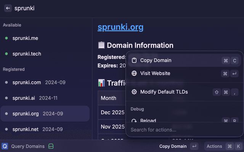Open the sprunki.org heading link

[120, 27]
